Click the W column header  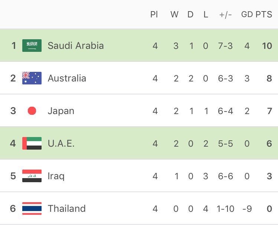[x=174, y=14]
